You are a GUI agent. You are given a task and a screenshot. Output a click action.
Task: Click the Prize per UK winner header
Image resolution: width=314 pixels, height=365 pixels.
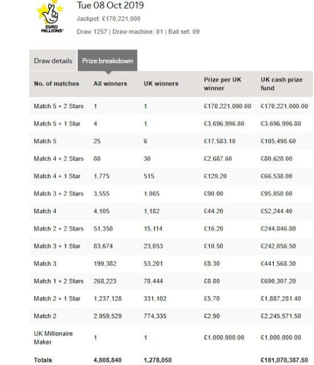coord(222,84)
